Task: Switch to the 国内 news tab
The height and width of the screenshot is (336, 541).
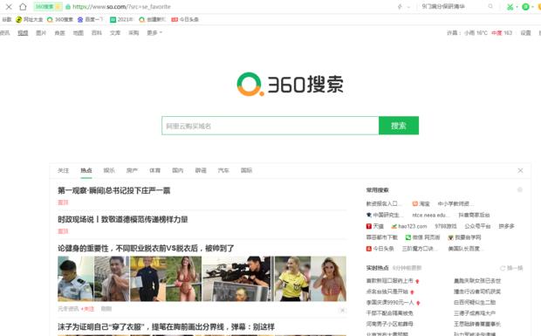Action: coord(178,170)
